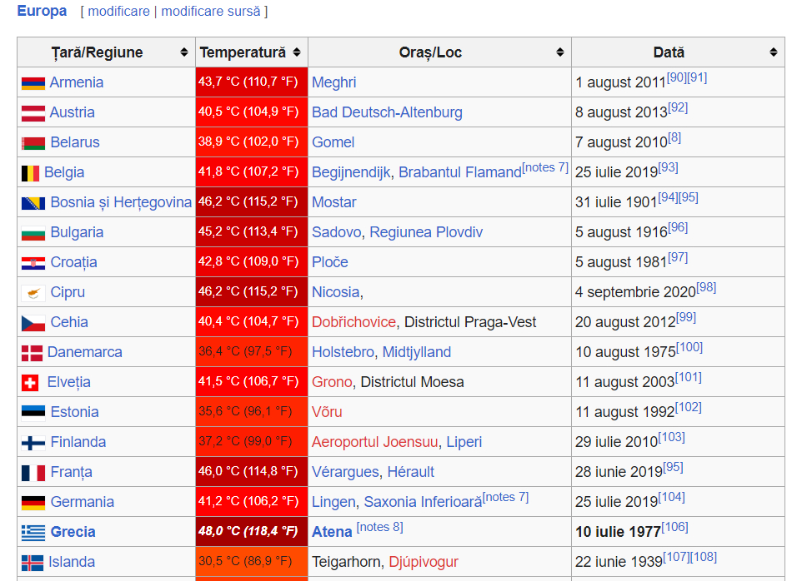Click the Austria flag icon
Image resolution: width=797 pixels, height=581 pixels.
pos(33,112)
